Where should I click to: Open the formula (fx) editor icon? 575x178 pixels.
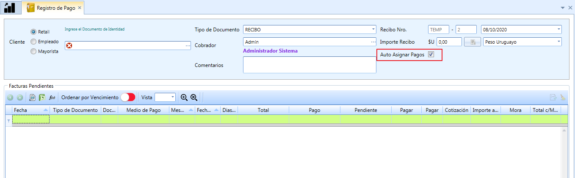click(x=52, y=97)
